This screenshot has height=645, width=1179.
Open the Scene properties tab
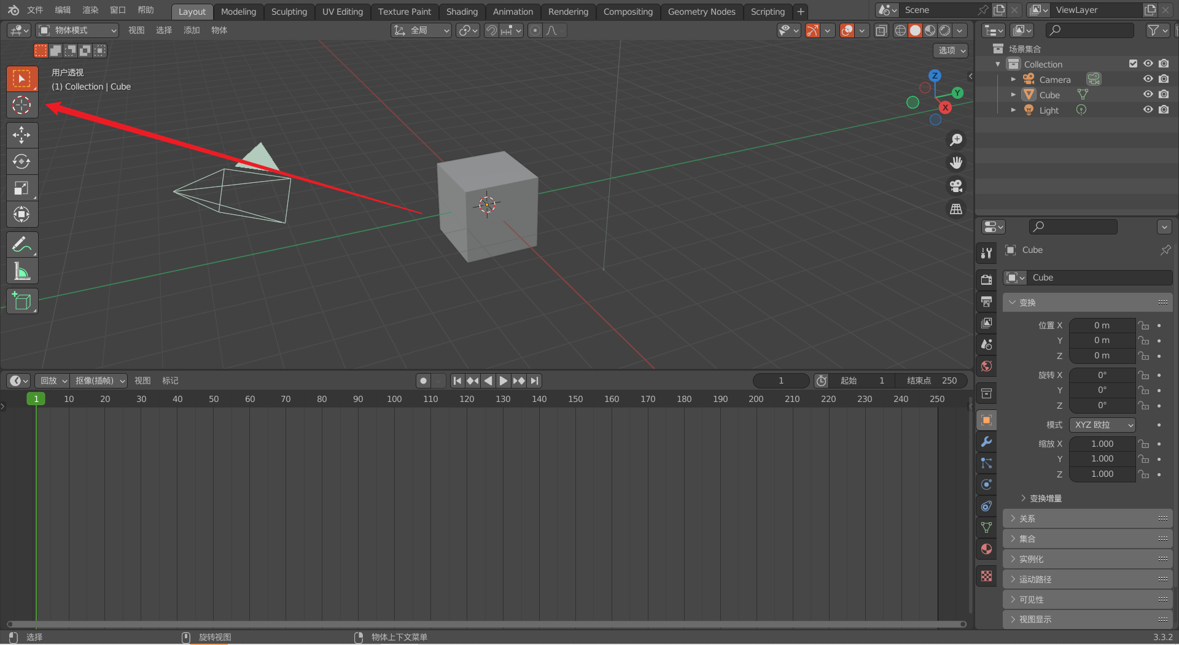pyautogui.click(x=986, y=344)
